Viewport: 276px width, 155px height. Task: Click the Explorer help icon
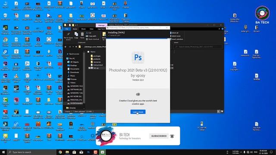coord(223,29)
